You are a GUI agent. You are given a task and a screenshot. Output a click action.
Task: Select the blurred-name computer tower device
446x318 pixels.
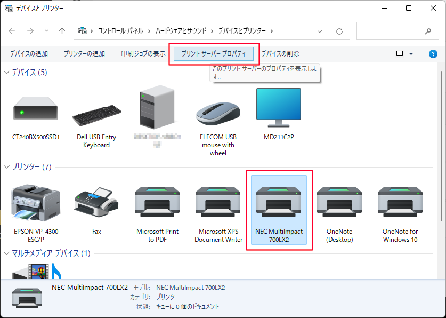(x=157, y=107)
